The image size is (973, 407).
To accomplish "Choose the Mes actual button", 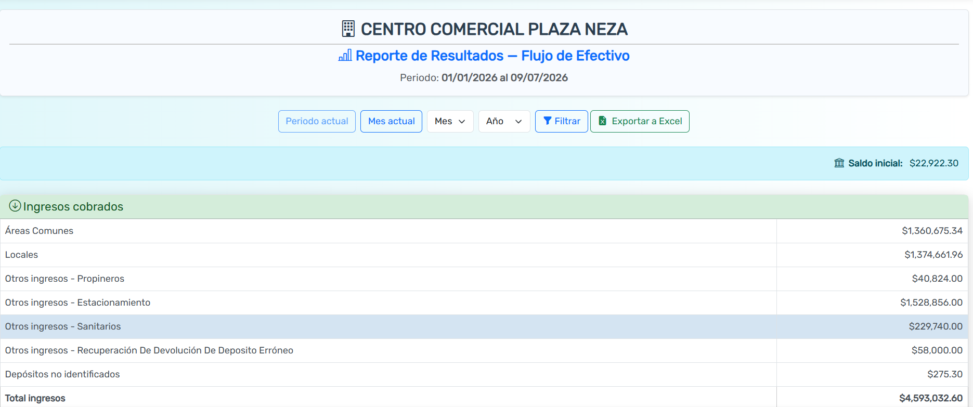I will pos(391,121).
